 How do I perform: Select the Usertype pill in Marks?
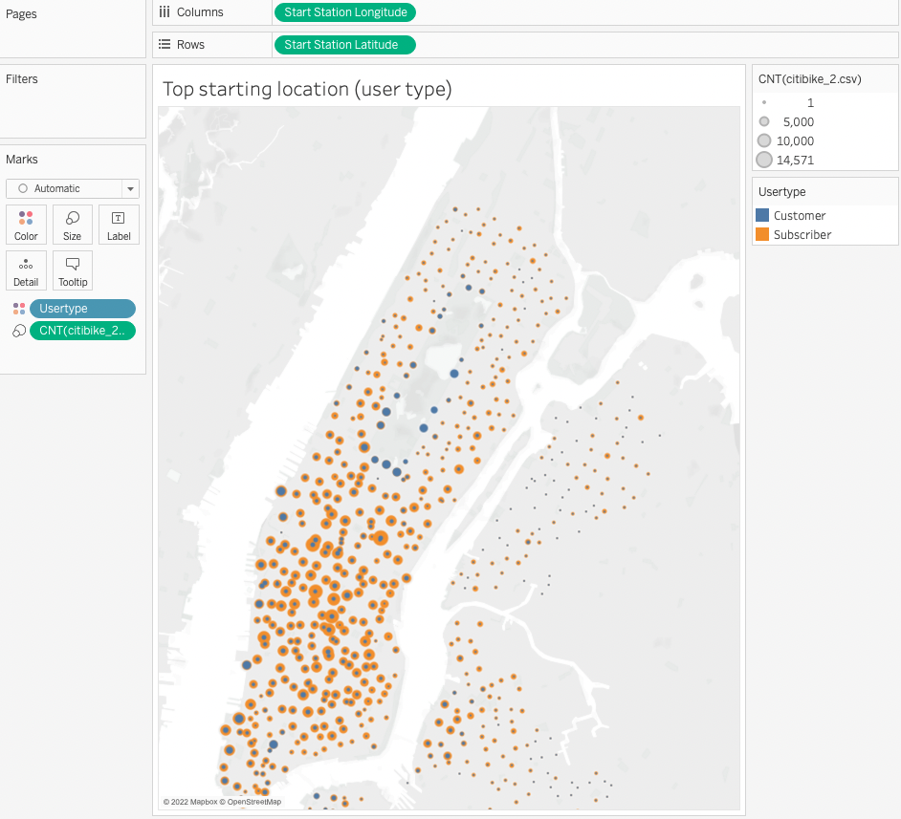[83, 309]
